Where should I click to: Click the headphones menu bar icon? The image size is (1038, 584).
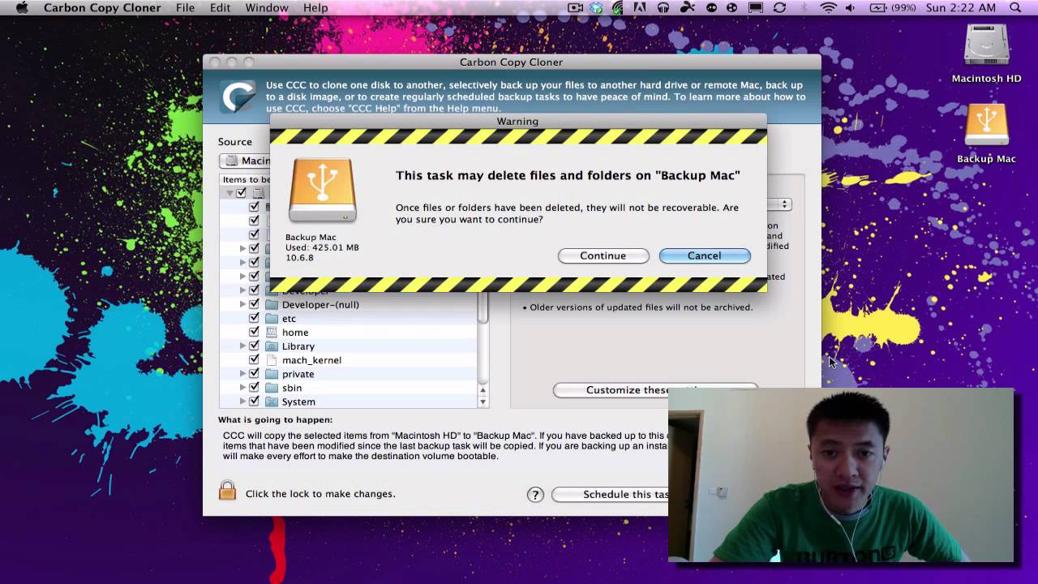click(x=663, y=8)
